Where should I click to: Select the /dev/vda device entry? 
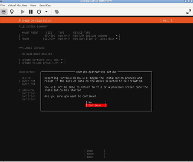(x=28, y=90)
